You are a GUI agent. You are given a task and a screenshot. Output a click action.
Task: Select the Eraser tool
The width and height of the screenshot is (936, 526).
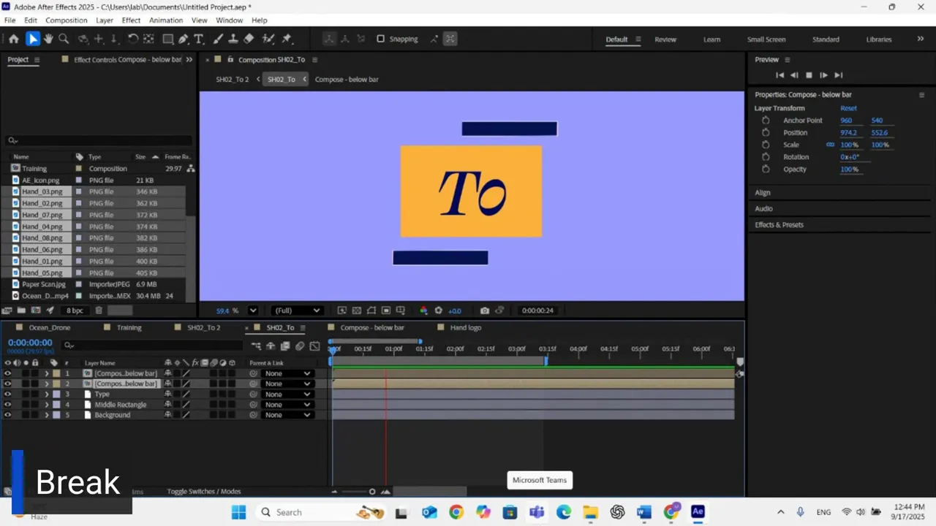click(x=249, y=39)
